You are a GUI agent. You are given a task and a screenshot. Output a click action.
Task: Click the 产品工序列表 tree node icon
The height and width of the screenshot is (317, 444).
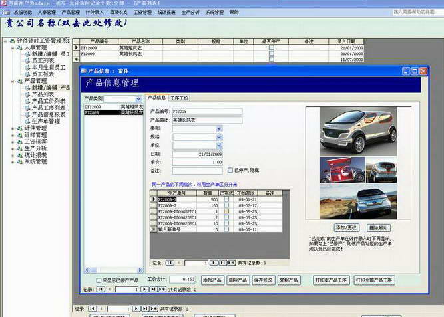29,108
